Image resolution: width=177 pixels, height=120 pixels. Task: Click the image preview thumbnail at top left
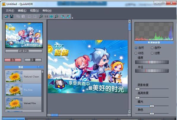pos(24,35)
